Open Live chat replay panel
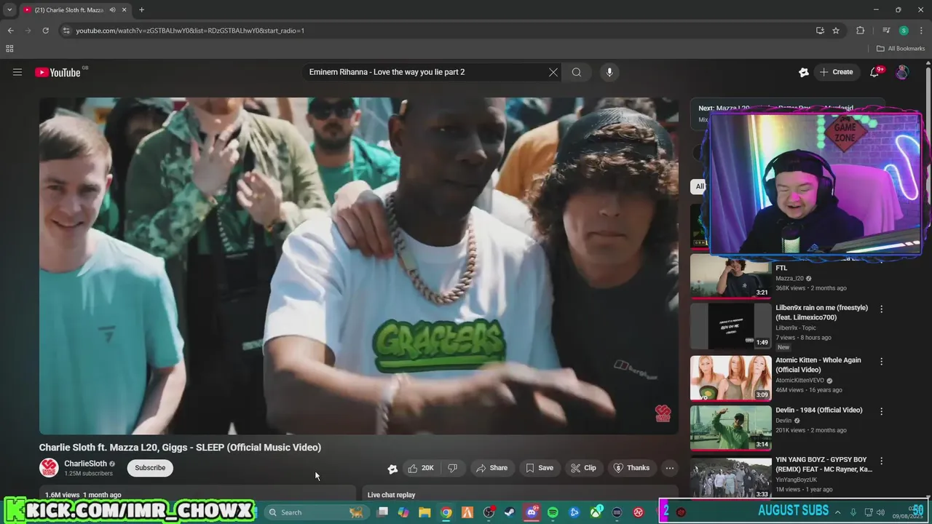The height and width of the screenshot is (524, 932). [521, 493]
